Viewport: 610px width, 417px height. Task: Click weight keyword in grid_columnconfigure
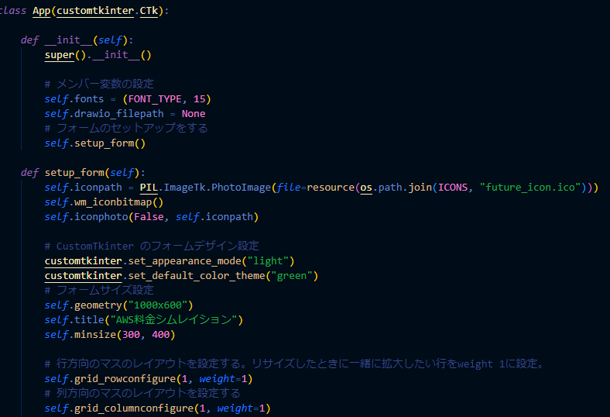pyautogui.click(x=235, y=408)
